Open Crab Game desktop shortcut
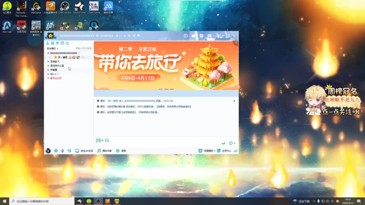The height and width of the screenshot is (205, 365). coord(94,7)
